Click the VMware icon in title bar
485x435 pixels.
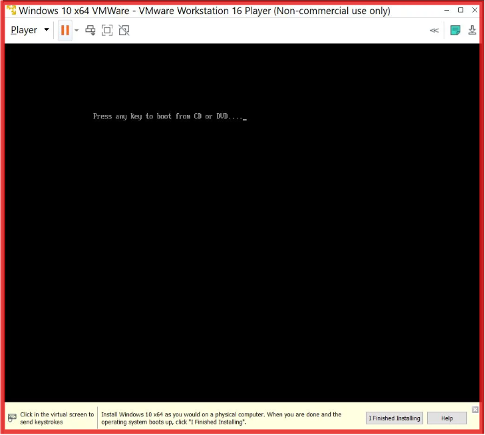coord(11,11)
